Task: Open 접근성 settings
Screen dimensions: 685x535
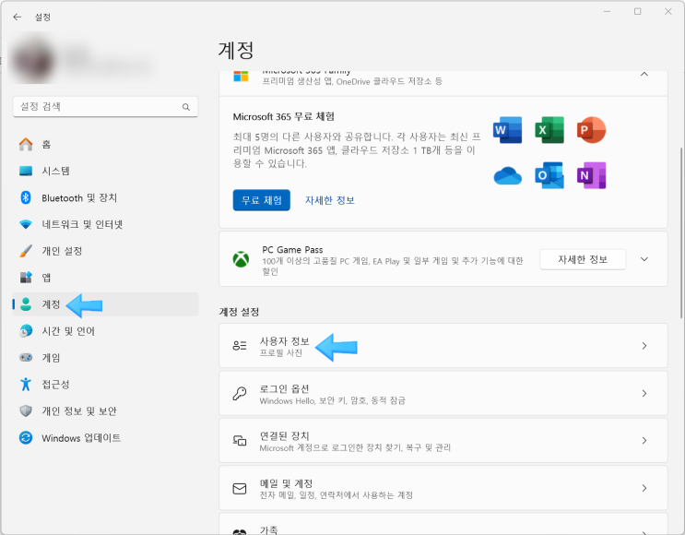Action: coord(105,385)
